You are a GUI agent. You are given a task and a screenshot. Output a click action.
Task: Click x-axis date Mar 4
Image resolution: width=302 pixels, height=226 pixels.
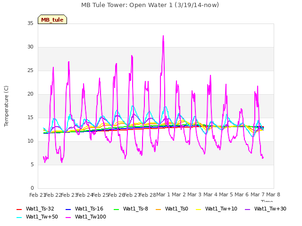coord(210,195)
